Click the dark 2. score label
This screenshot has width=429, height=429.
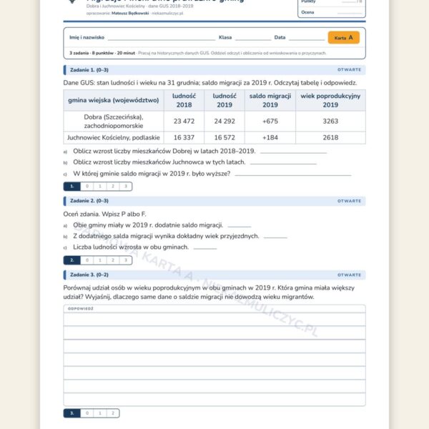coord(72,260)
